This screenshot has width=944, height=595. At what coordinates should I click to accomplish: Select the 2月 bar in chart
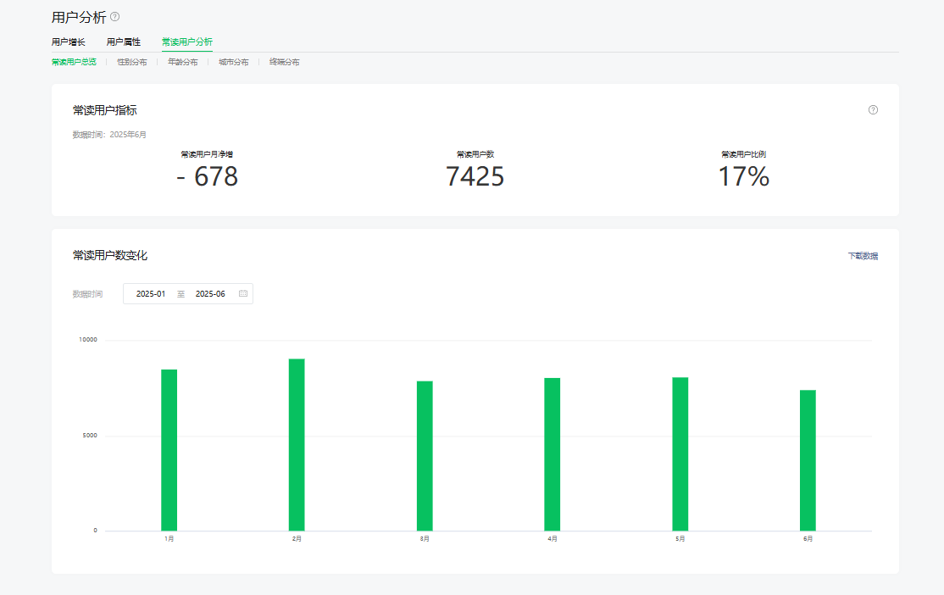pyautogui.click(x=297, y=444)
